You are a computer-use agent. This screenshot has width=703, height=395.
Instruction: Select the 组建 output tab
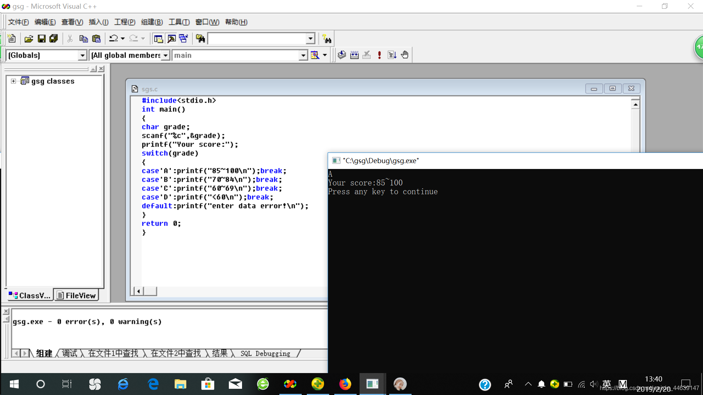[44, 353]
